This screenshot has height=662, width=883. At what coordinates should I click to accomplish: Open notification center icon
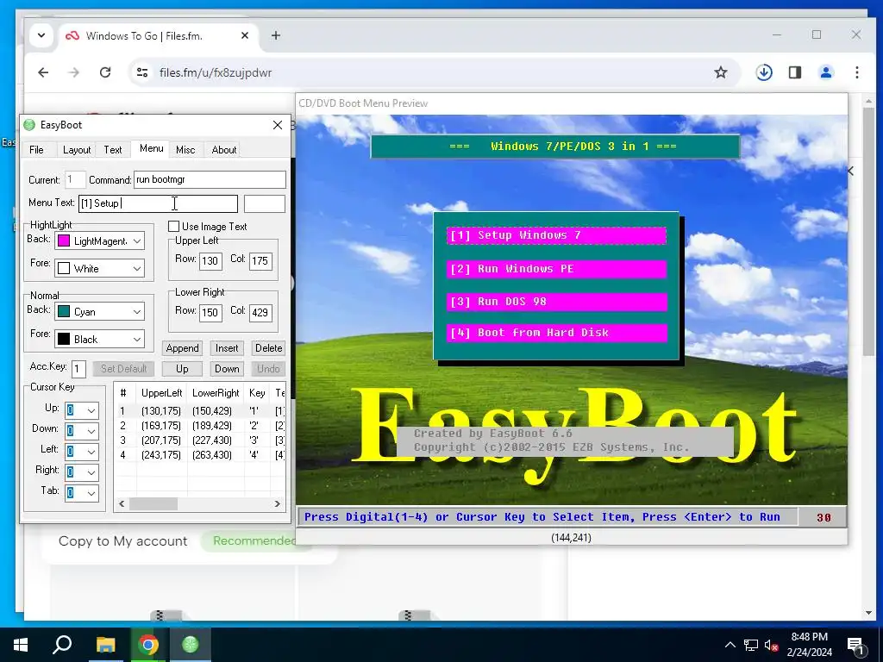(x=855, y=646)
